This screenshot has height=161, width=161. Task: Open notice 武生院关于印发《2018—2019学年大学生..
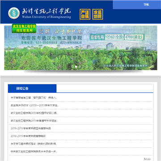34,106
